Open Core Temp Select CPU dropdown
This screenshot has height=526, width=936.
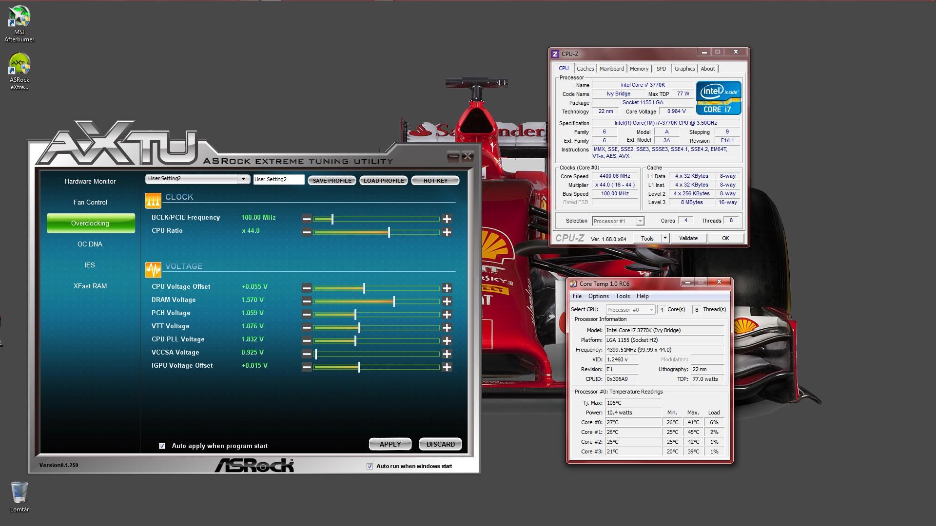coord(630,310)
